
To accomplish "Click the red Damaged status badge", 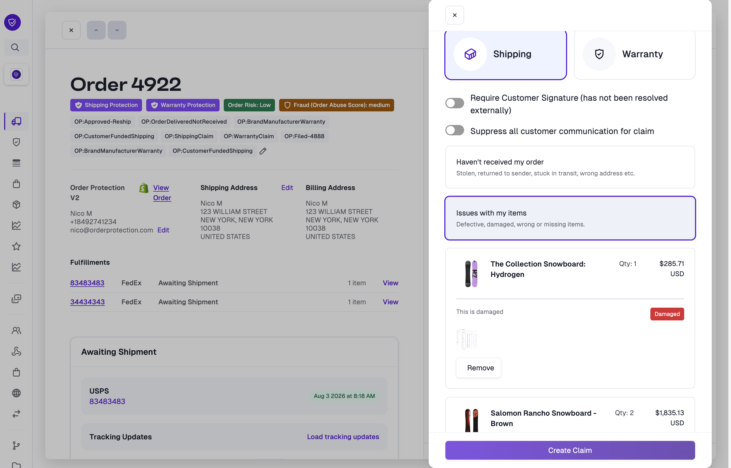I will click(667, 314).
